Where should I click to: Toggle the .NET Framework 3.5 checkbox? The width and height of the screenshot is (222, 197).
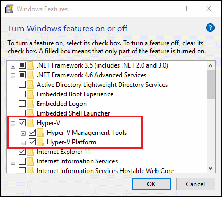tap(22, 65)
